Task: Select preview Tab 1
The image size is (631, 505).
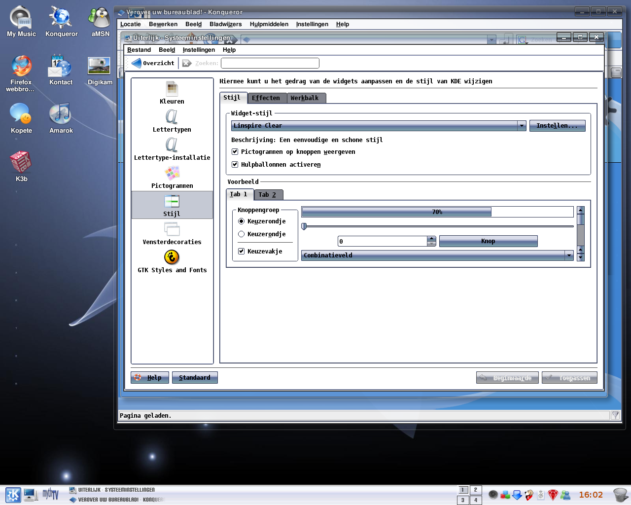Action: pyautogui.click(x=239, y=194)
